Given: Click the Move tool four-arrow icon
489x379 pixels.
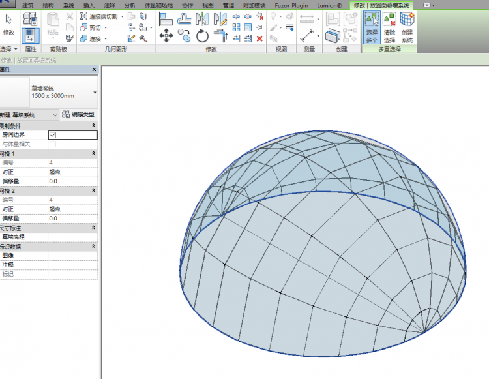Looking at the screenshot, I should pyautogui.click(x=166, y=37).
